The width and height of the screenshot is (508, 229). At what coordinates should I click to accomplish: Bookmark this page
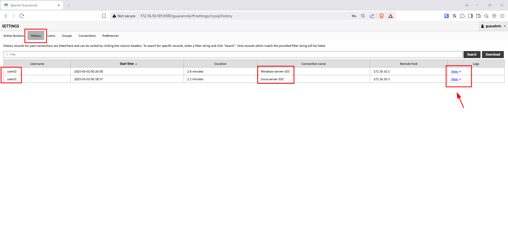104,16
